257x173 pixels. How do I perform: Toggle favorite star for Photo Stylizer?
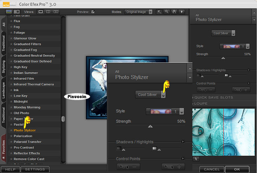pos(11,130)
